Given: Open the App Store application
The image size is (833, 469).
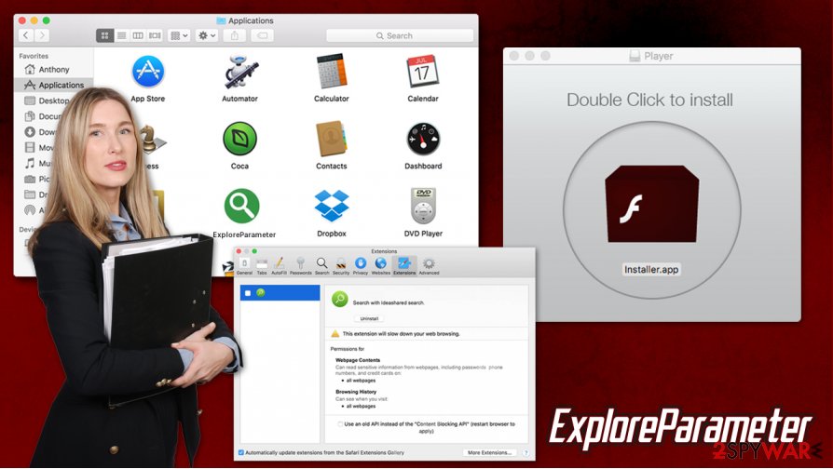Looking at the screenshot, I should point(148,72).
